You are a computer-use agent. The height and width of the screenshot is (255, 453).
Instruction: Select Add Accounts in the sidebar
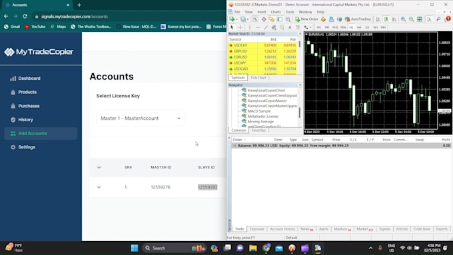tap(41, 133)
